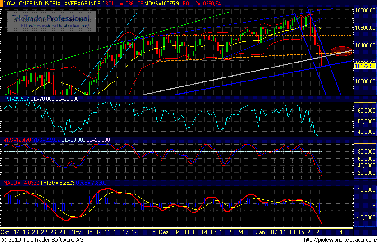Select the RSI=29,587 readout
Screen dimensions: 377x244
tap(16, 99)
